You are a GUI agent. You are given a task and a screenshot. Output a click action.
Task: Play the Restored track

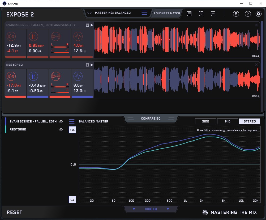click(92, 65)
